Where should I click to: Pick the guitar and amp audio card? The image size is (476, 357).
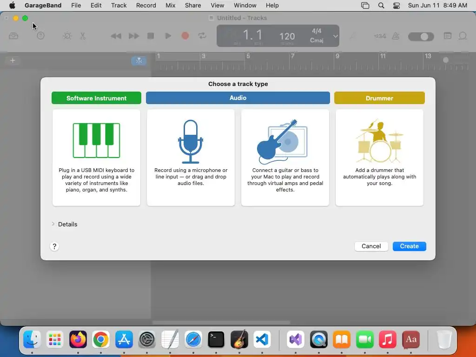tap(285, 158)
